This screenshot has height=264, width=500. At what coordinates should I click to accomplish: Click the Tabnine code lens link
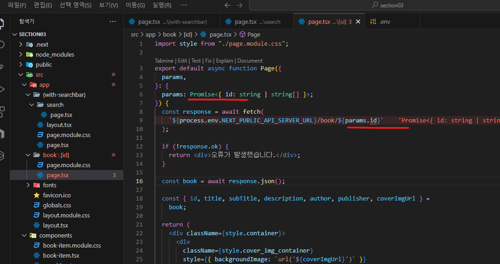[164, 61]
